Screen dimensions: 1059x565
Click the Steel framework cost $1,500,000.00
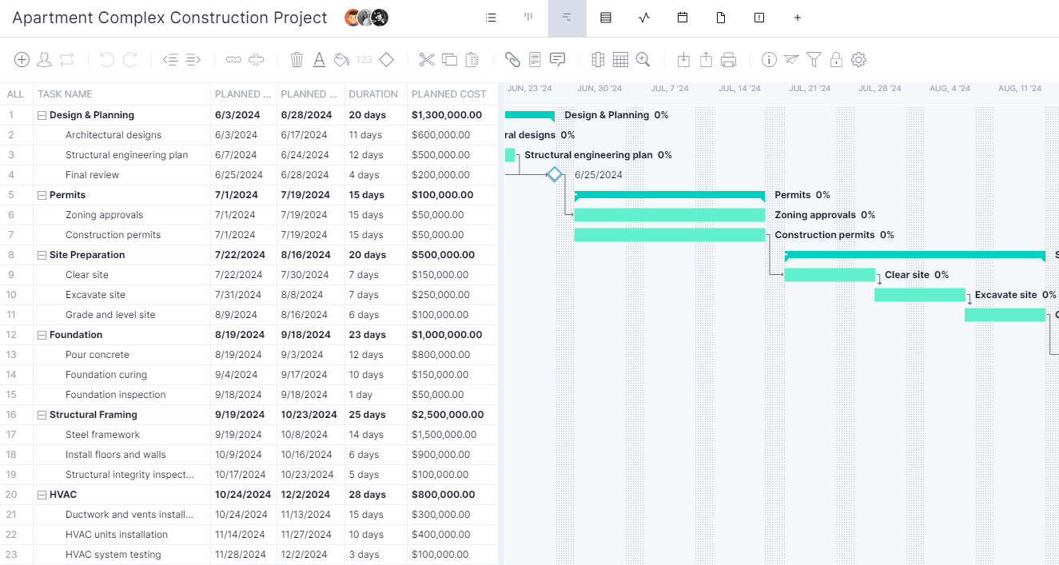(x=444, y=435)
